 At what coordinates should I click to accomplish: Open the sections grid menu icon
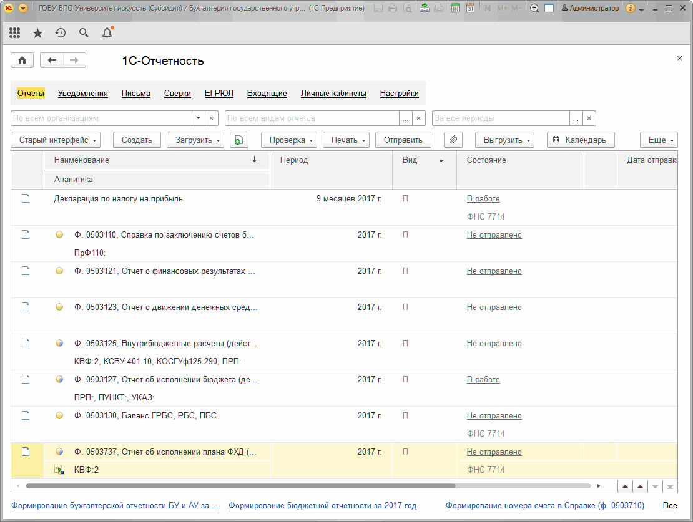point(14,32)
